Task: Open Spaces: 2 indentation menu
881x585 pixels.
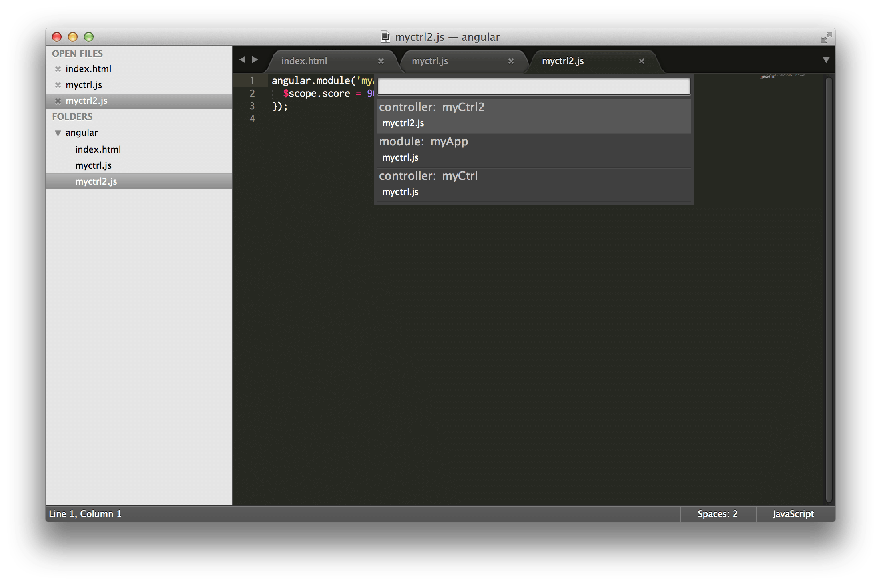Action: click(718, 514)
